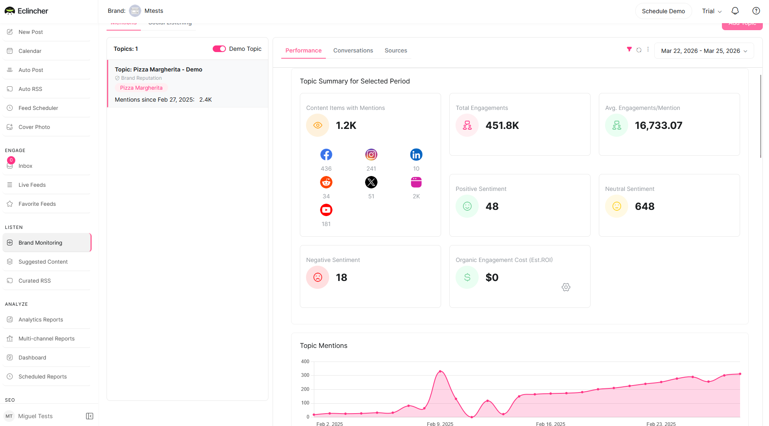Open the notifications bell icon

point(735,11)
